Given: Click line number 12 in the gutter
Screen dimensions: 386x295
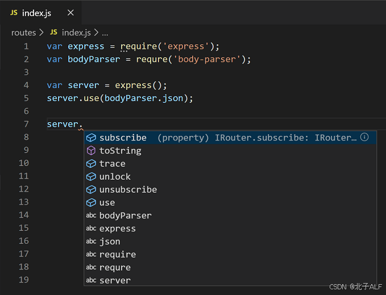Looking at the screenshot, I should pos(24,189).
